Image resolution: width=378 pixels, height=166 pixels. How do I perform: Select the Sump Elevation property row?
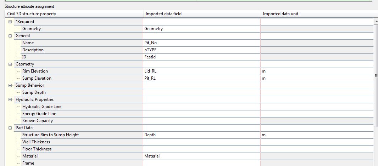click(x=82, y=78)
